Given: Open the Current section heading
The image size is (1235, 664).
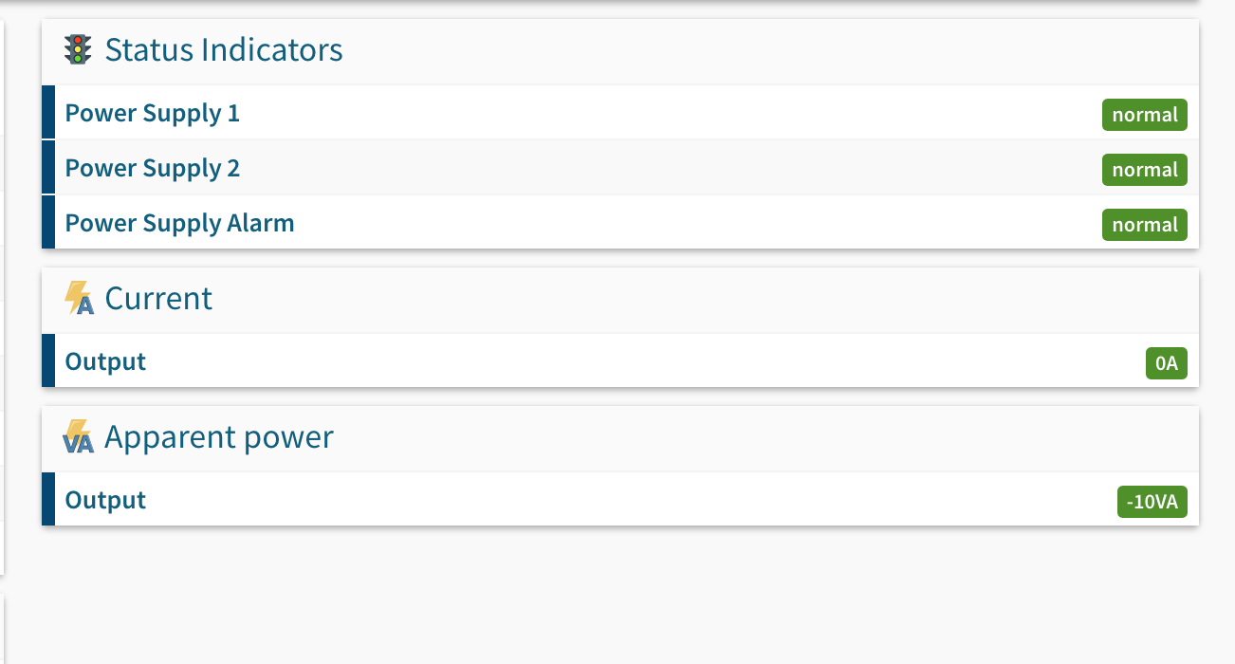Looking at the screenshot, I should pyautogui.click(x=158, y=298).
